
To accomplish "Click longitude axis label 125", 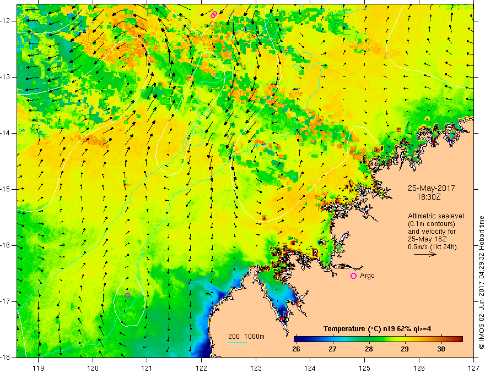I will (365, 368).
